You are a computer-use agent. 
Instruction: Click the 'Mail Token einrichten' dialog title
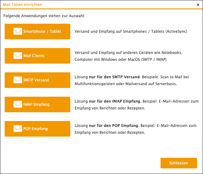point(22,5)
